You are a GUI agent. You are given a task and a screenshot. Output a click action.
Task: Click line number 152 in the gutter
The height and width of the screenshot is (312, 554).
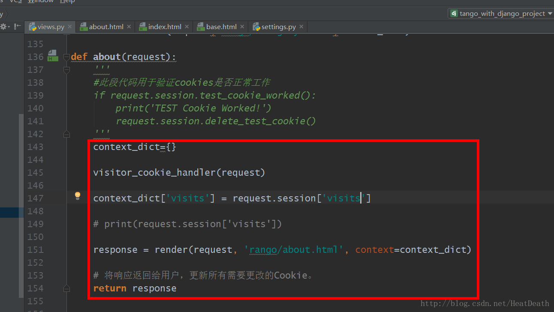[x=36, y=262]
